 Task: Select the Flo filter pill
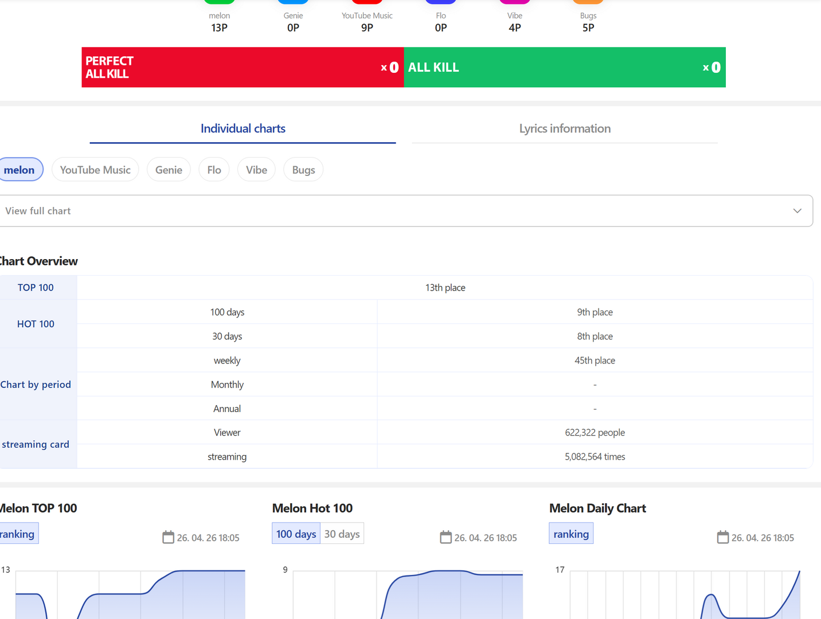pyautogui.click(x=214, y=170)
